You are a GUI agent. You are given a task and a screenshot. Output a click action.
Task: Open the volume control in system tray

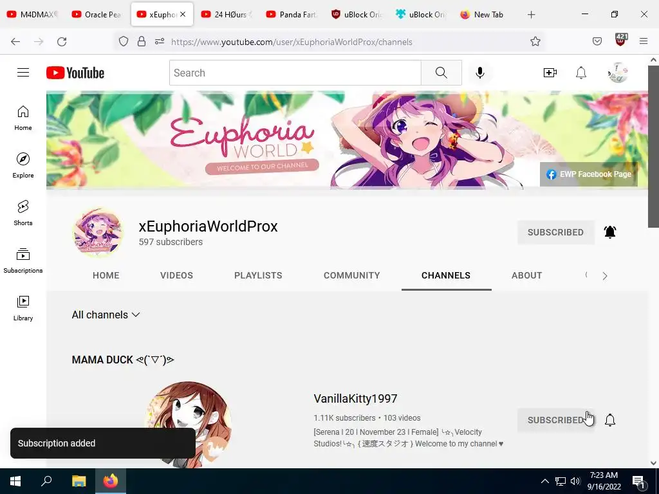(575, 481)
